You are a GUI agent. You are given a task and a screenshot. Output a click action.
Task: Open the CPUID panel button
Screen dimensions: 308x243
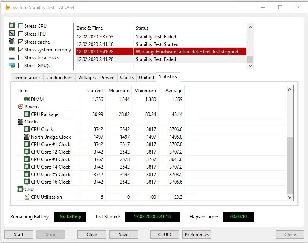point(165,235)
